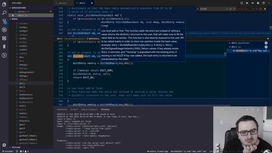Screen dimensions: 272x153
Task: Toggle Match Case in find widget
Action: pos(227,9)
